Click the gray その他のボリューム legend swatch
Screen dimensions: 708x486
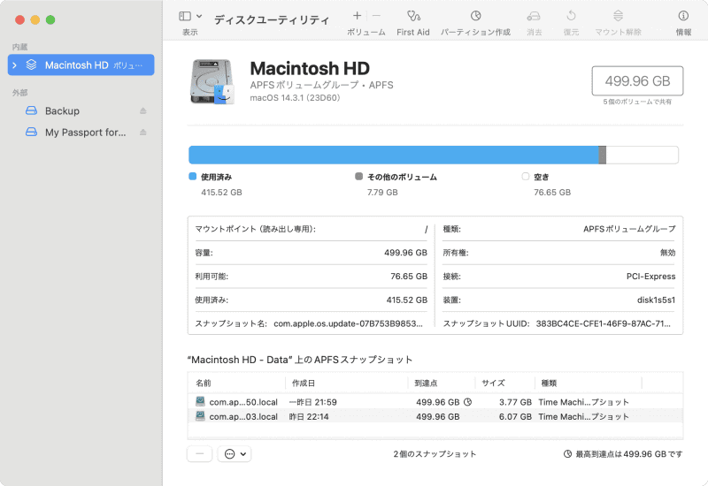click(x=359, y=176)
